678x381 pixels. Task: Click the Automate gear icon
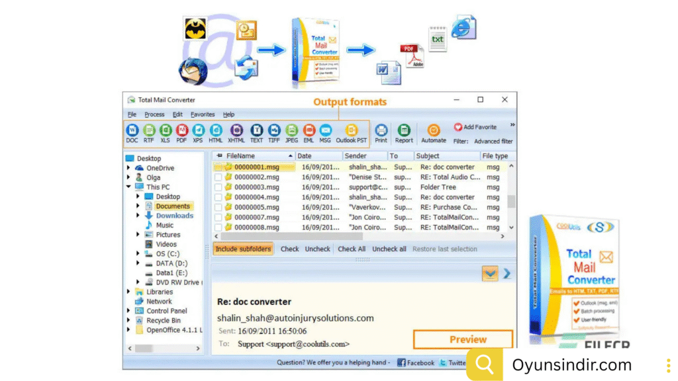[x=434, y=130]
